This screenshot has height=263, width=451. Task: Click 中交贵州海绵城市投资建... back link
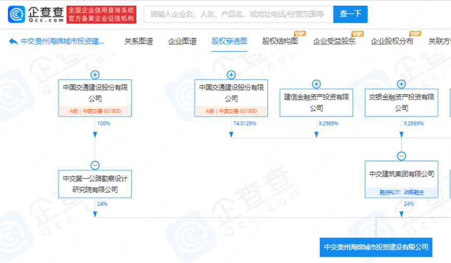pos(63,41)
